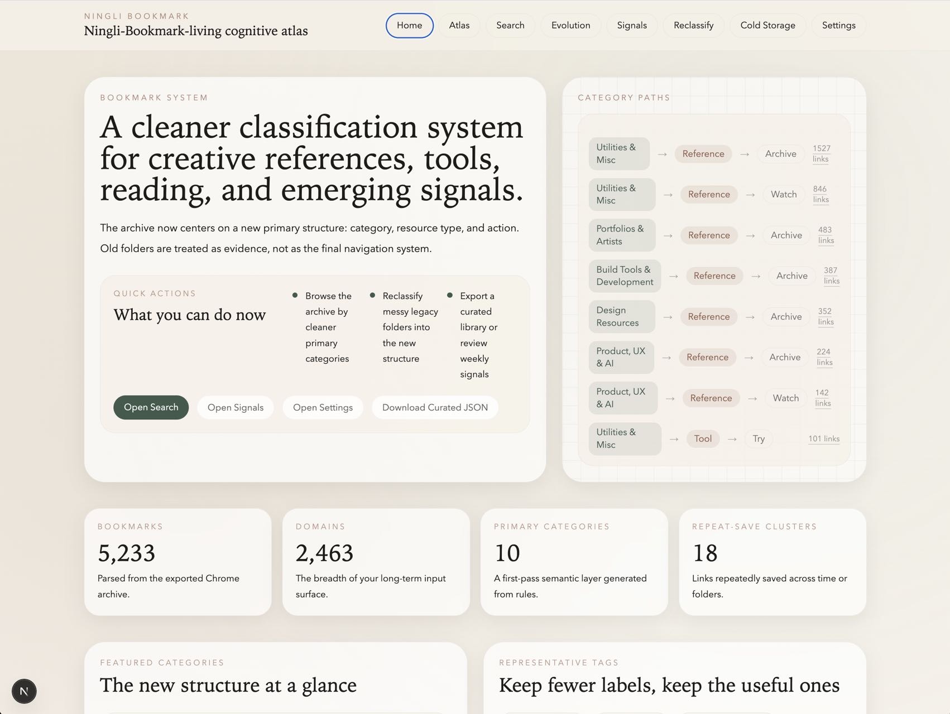Click the Primary Categories count 10
The width and height of the screenshot is (950, 714).
coord(507,553)
